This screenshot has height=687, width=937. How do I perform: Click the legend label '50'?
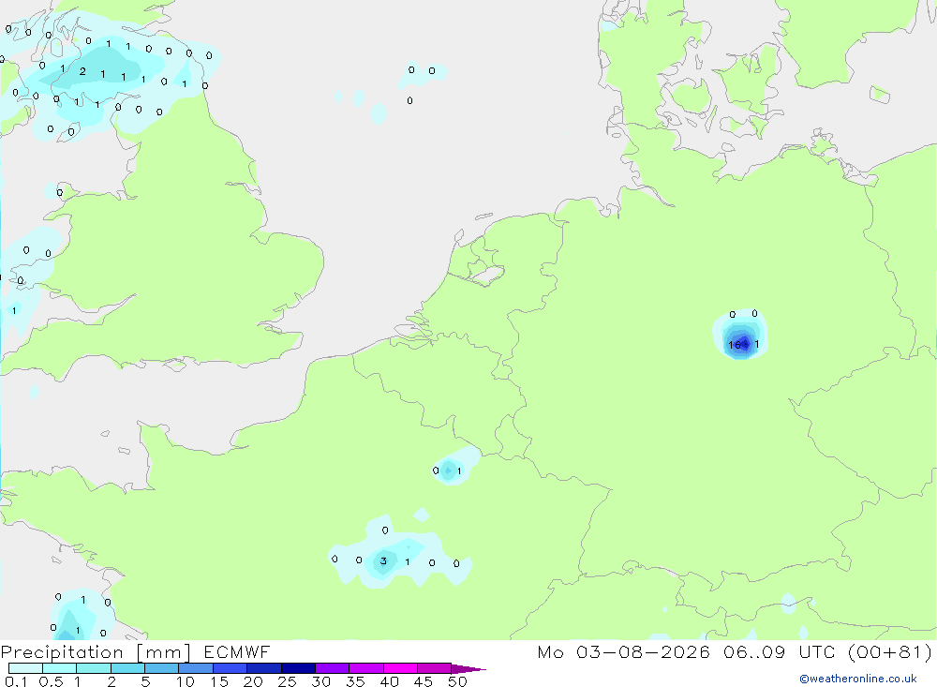pyautogui.click(x=457, y=681)
